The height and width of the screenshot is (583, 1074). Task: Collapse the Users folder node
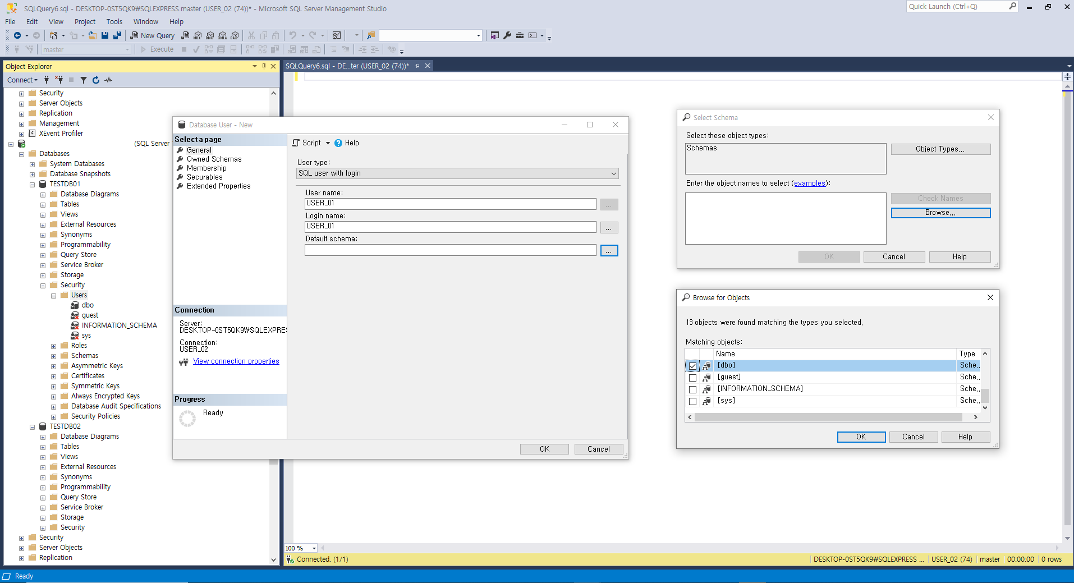pos(53,296)
